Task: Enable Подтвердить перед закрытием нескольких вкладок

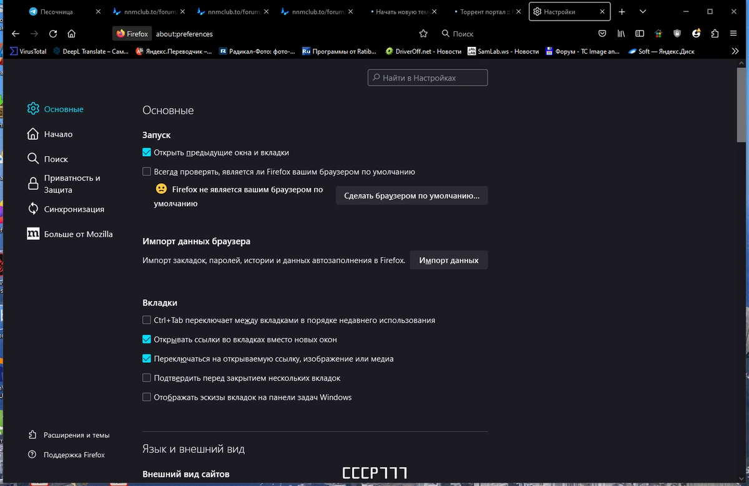Action: pos(147,378)
